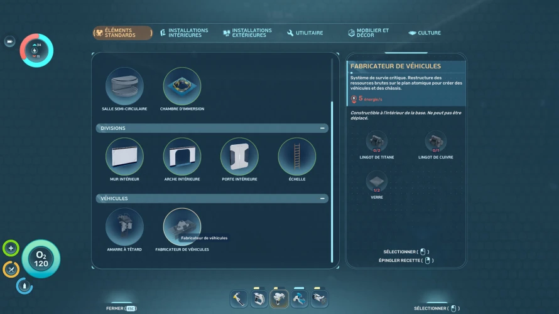
Task: Click the blue water drop indicator
Action: [x=24, y=286]
